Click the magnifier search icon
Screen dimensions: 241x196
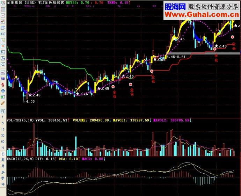click(3, 65)
